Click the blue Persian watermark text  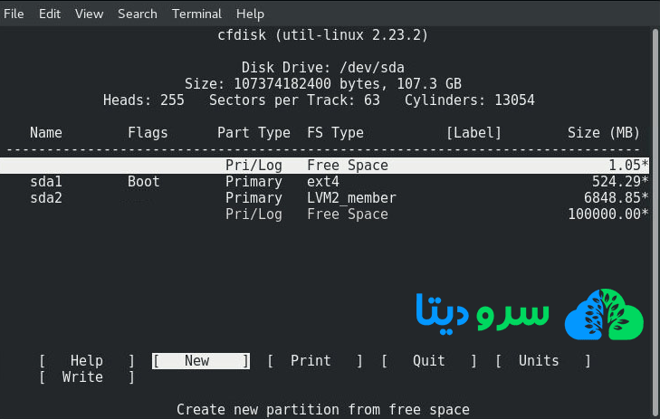[x=482, y=312]
